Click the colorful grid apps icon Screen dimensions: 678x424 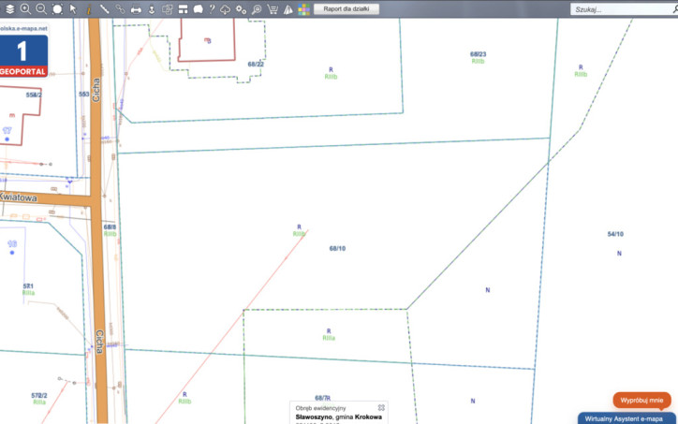pyautogui.click(x=303, y=9)
